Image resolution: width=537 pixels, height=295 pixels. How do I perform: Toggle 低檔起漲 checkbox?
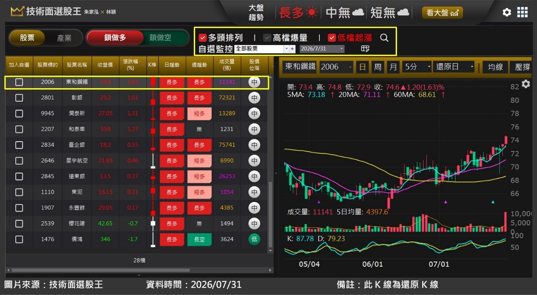pyautogui.click(x=332, y=38)
